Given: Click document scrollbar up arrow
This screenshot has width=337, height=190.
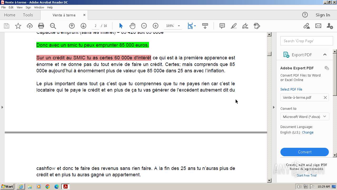Looking at the screenshot, I should (269, 34).
